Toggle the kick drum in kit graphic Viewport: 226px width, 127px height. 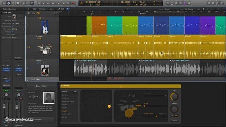129,113
